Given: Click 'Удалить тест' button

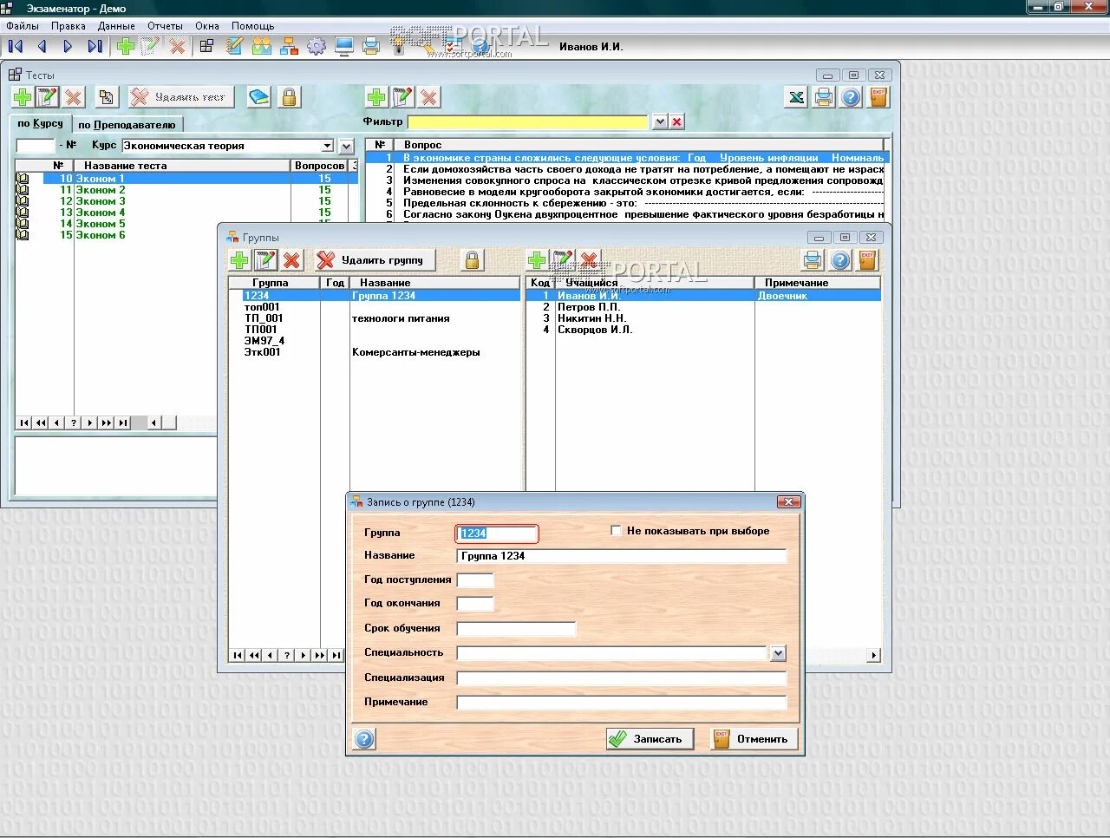Looking at the screenshot, I should click(180, 97).
